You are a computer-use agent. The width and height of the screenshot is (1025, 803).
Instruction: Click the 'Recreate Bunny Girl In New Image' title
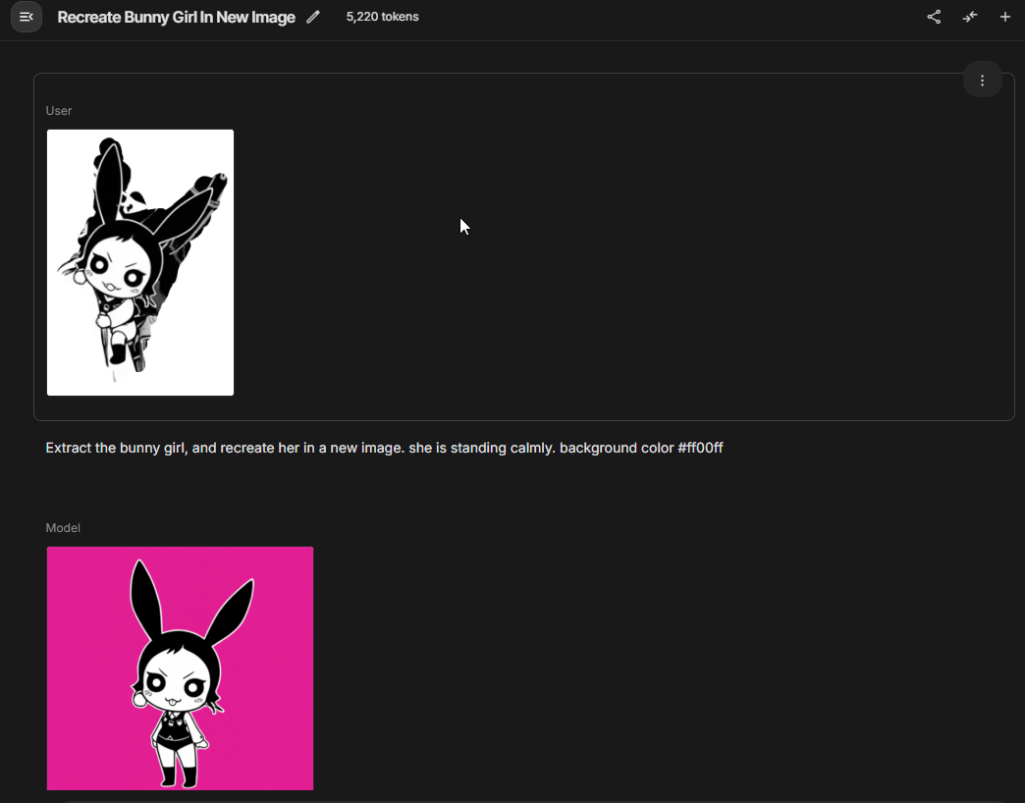pyautogui.click(x=177, y=17)
